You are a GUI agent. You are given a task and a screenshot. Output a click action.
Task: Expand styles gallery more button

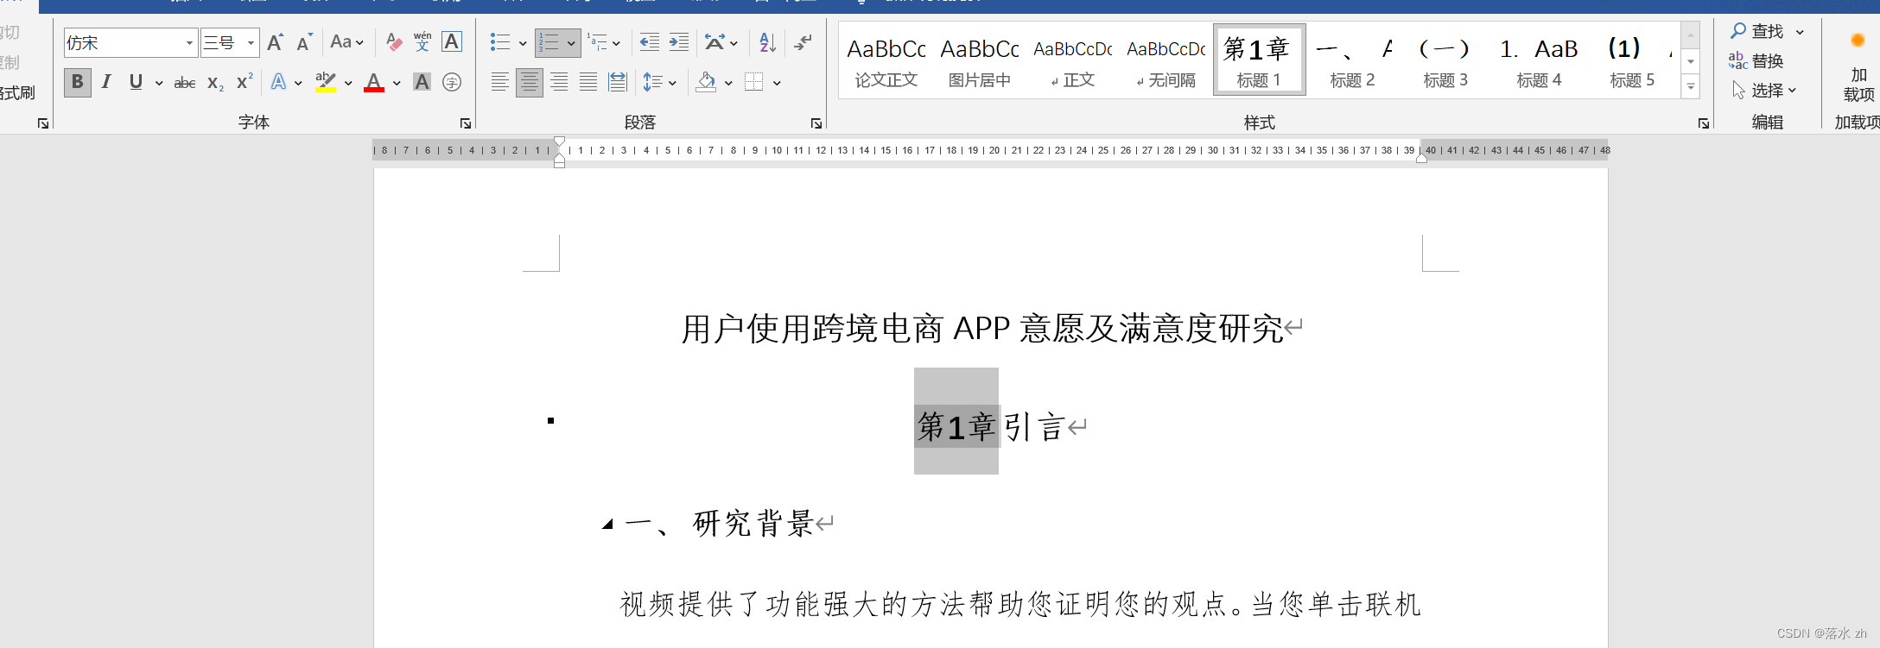point(1691,86)
